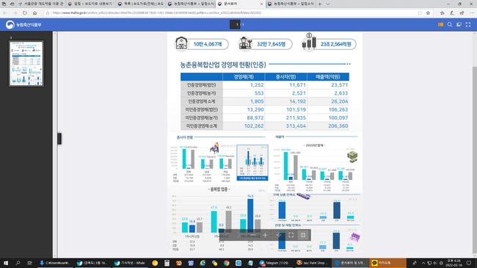Add page to favorites with star in address bar

[x=428, y=12]
